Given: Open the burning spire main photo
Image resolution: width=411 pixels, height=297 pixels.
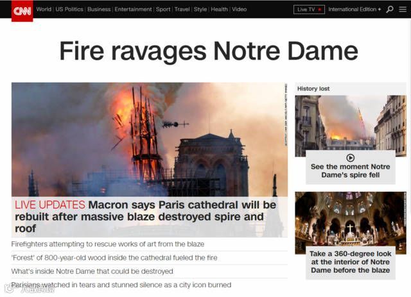Looking at the screenshot, I should tap(150, 139).
